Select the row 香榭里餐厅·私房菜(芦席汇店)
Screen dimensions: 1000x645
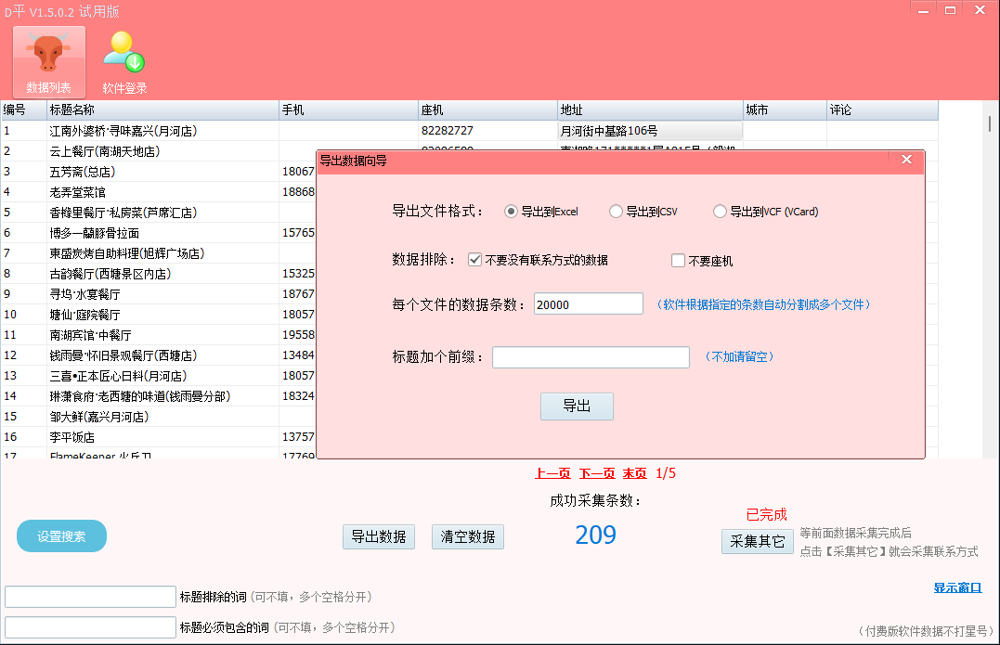pyautogui.click(x=159, y=213)
